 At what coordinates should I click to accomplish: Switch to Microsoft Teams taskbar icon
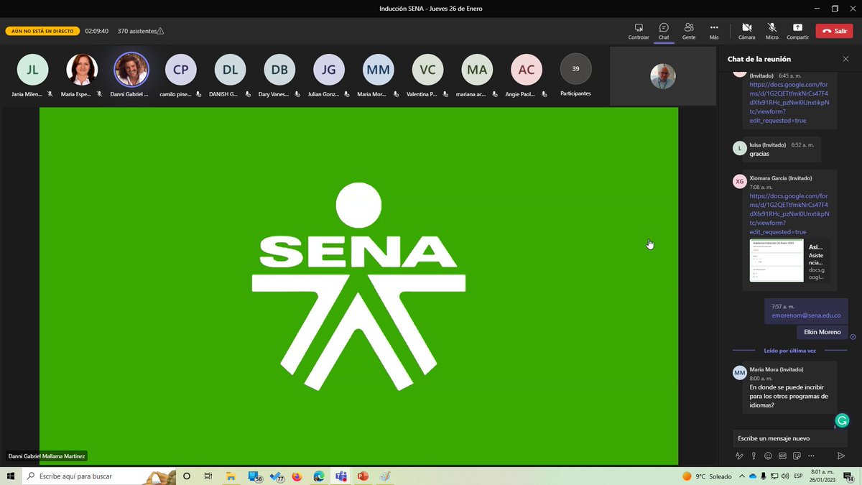click(340, 476)
